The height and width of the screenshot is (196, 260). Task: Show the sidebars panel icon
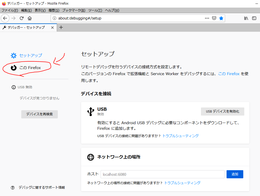(254, 18)
